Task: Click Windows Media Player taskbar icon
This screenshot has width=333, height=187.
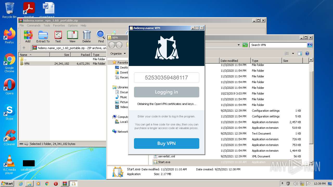Action: pyautogui.click(x=38, y=184)
